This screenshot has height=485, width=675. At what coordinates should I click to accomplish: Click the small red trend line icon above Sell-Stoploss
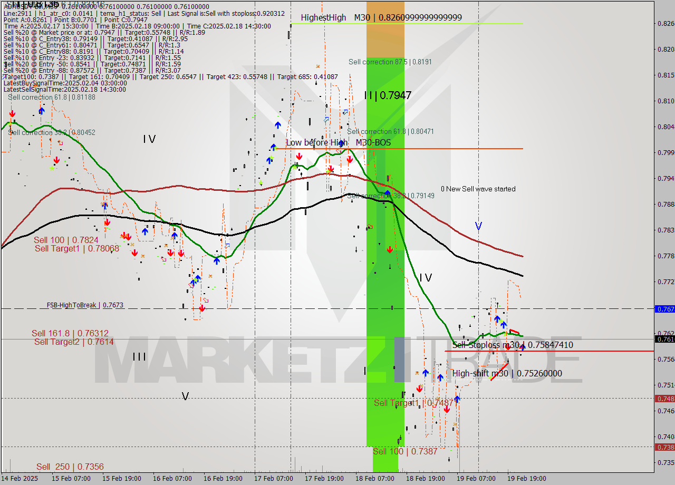[x=514, y=332]
